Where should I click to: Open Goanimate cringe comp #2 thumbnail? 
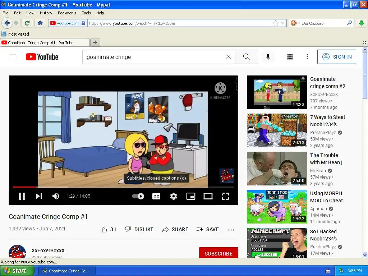(277, 92)
